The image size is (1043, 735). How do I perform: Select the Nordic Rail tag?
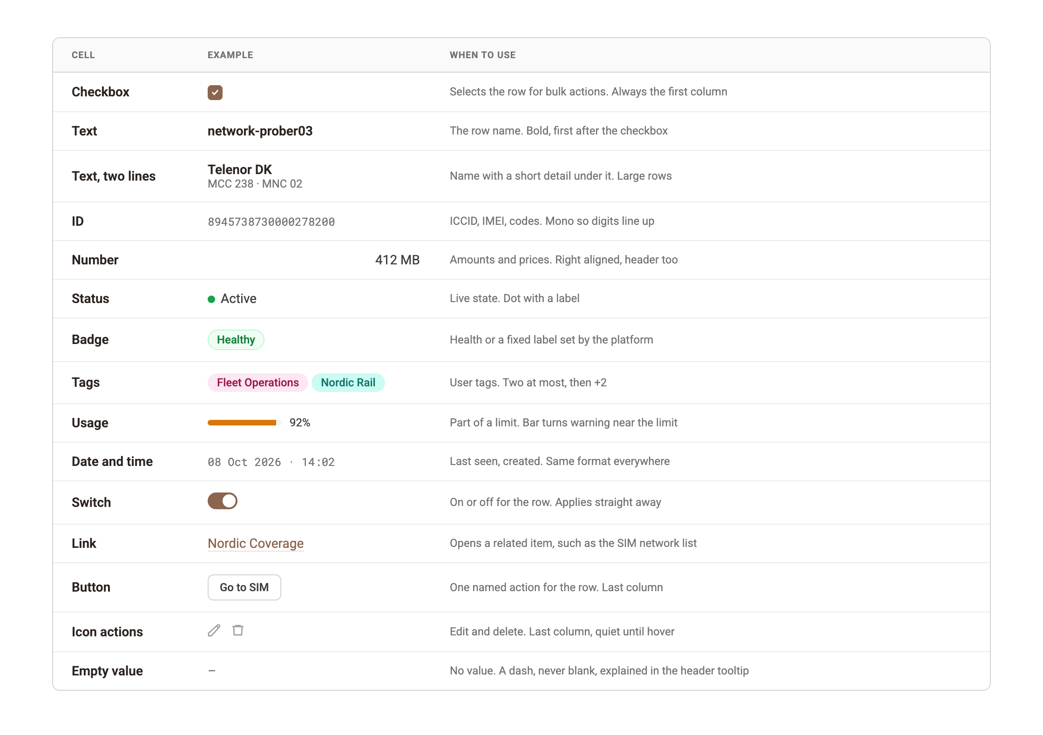(348, 383)
